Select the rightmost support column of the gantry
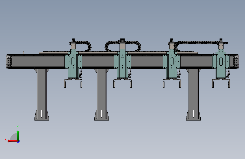The width and height of the screenshot is (245, 159). 193,94
